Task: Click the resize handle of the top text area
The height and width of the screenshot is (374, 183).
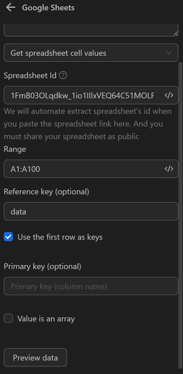Action: coord(175,34)
